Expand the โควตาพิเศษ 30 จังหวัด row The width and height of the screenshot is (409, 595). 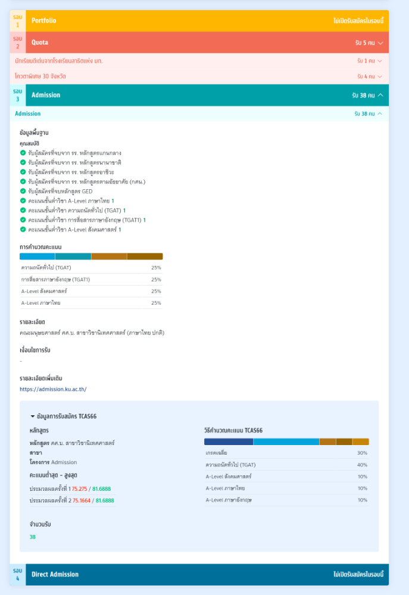pos(380,76)
